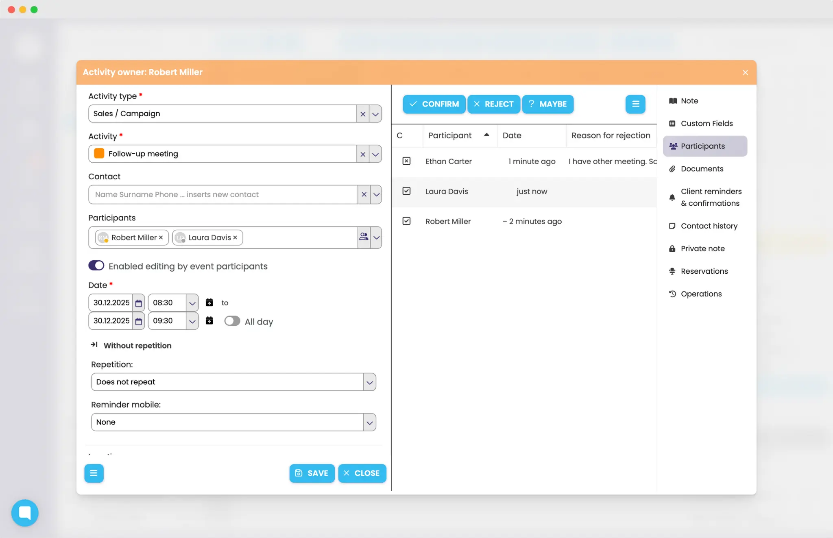This screenshot has height=538, width=833.
Task: Enable the All day toggle
Action: (232, 321)
